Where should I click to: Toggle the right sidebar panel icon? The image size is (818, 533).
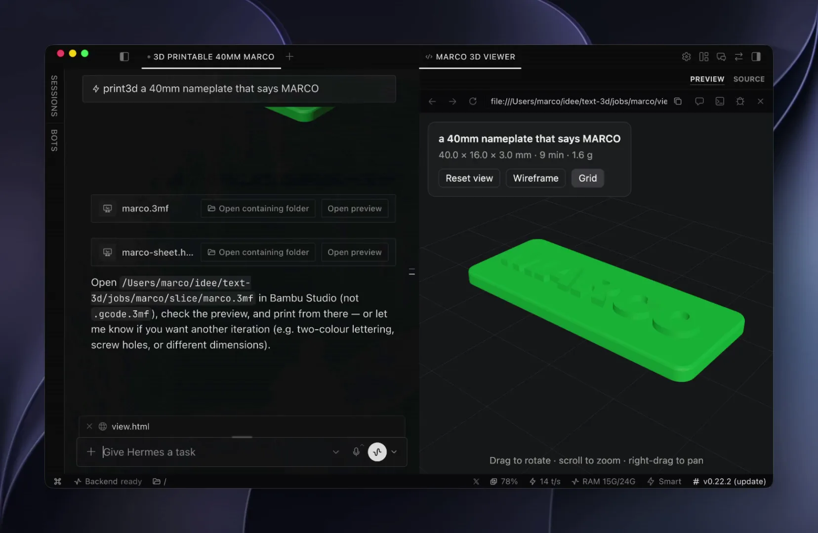(756, 57)
